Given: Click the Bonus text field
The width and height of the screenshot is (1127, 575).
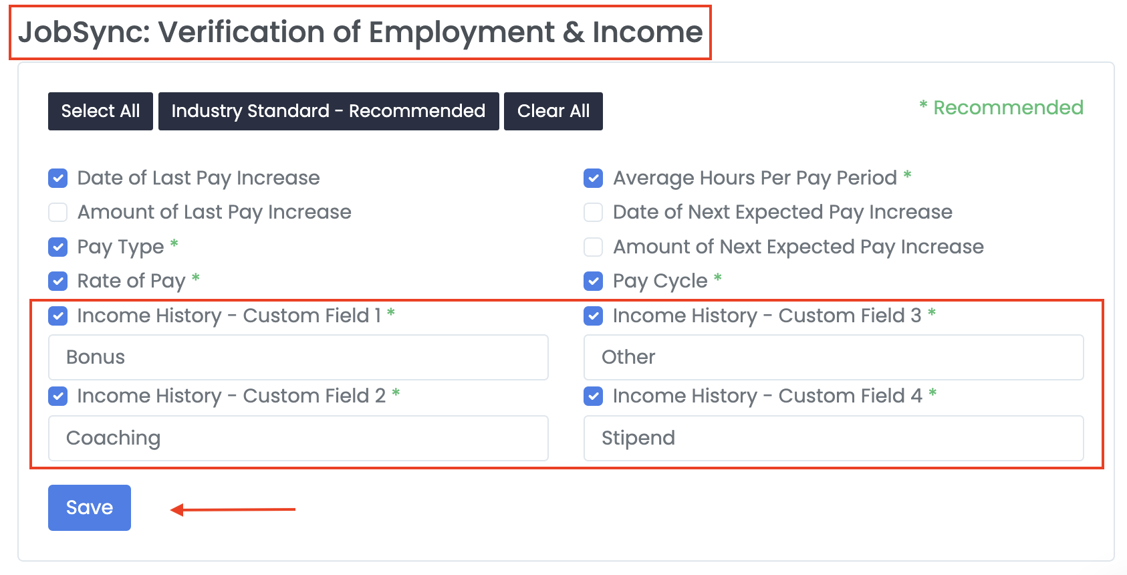Looking at the screenshot, I should coord(298,358).
